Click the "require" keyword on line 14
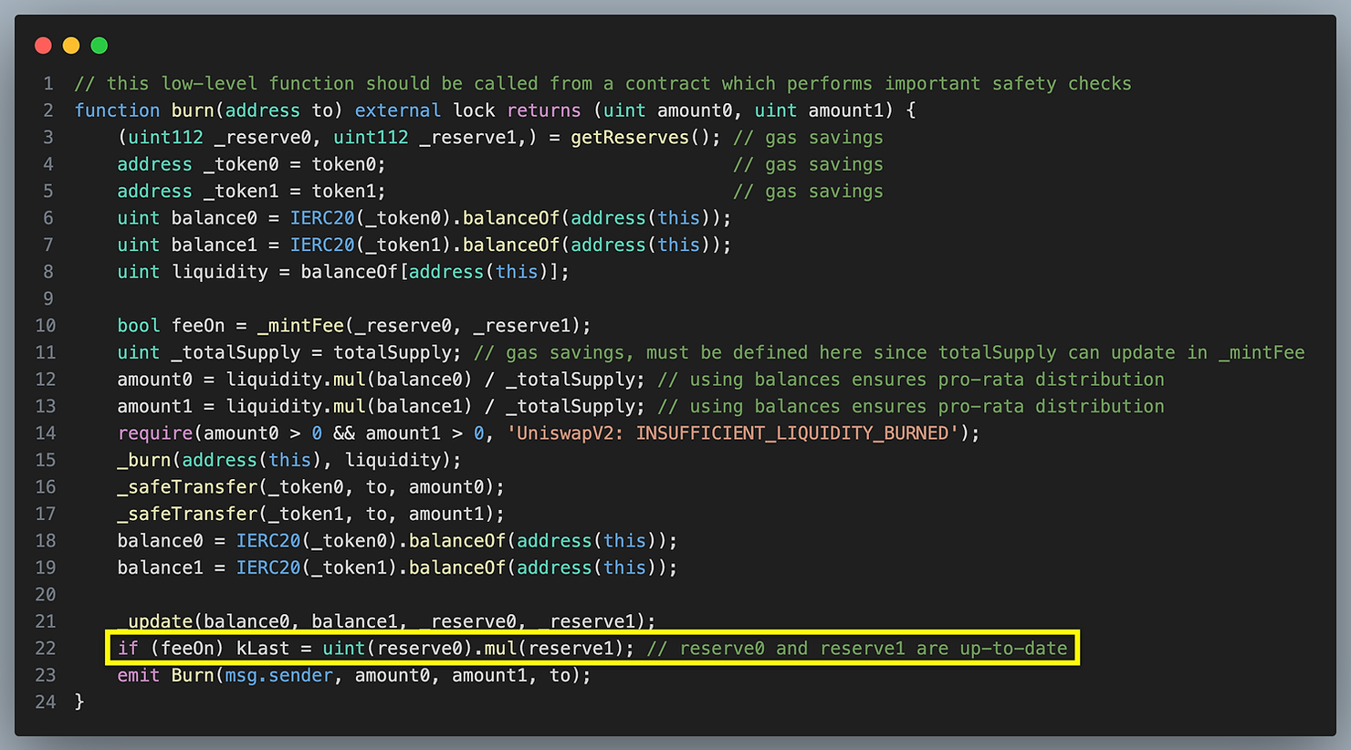The height and width of the screenshot is (750, 1351). 154,433
